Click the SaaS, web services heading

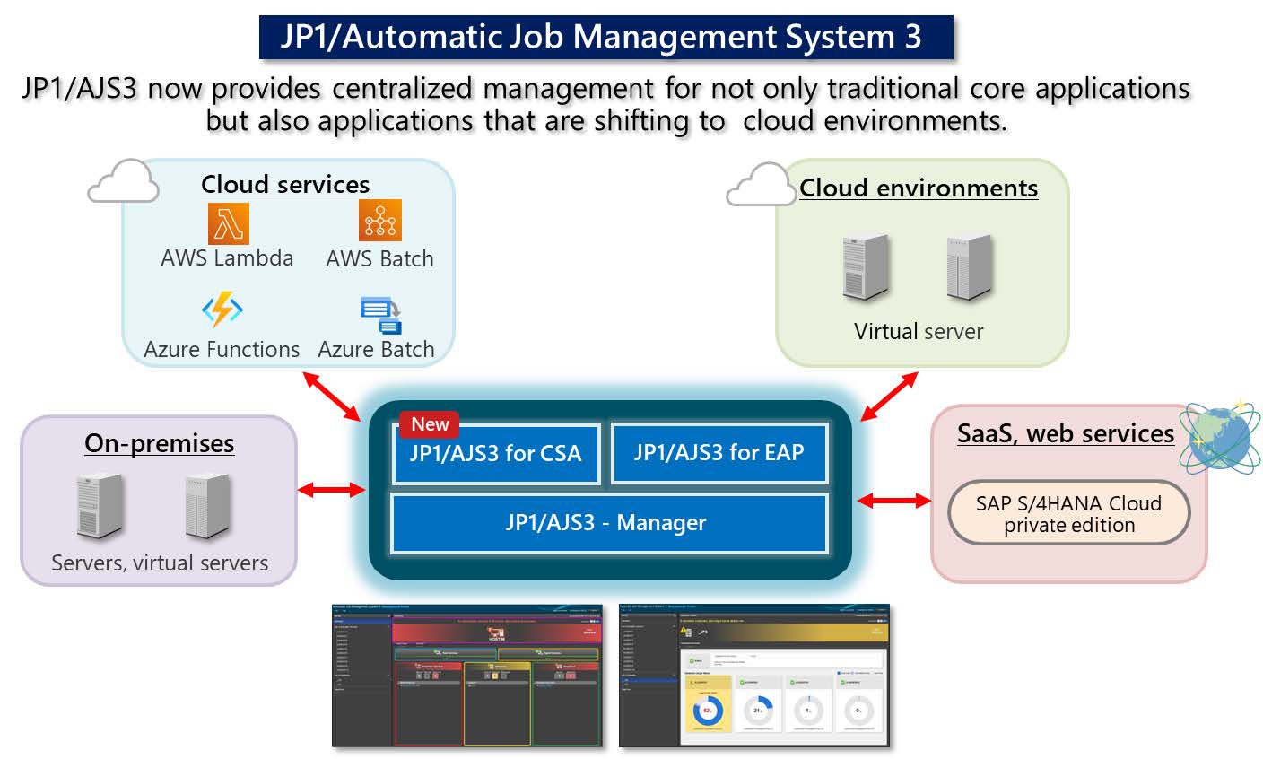coord(1066,433)
